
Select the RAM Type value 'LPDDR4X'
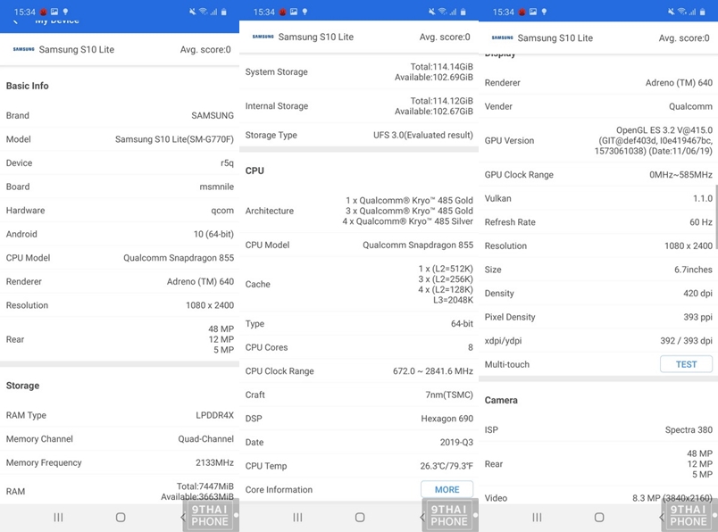click(214, 415)
